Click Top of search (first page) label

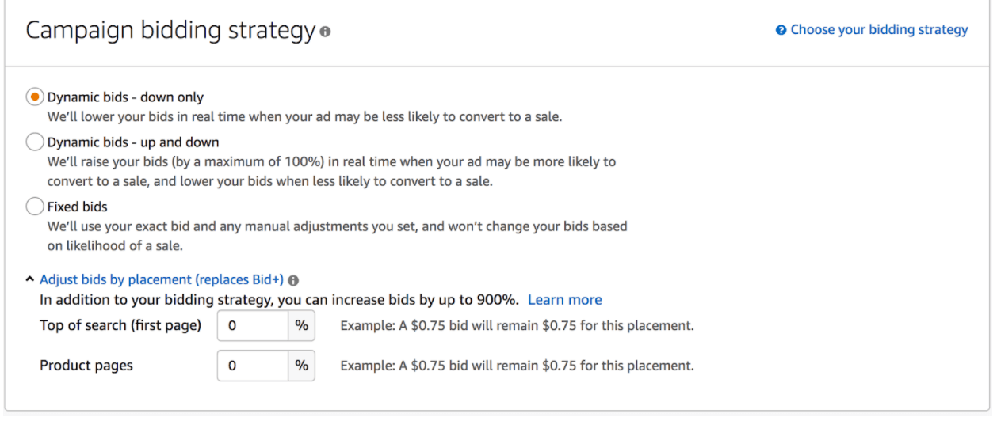click(120, 325)
